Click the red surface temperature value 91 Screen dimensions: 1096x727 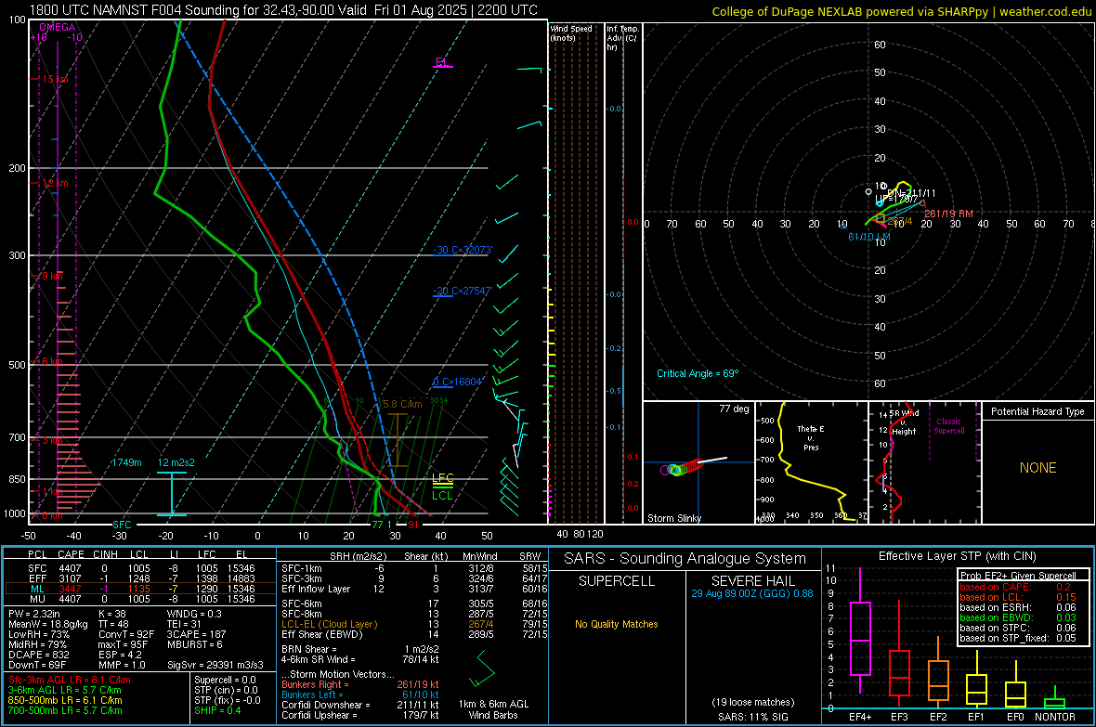coord(413,525)
